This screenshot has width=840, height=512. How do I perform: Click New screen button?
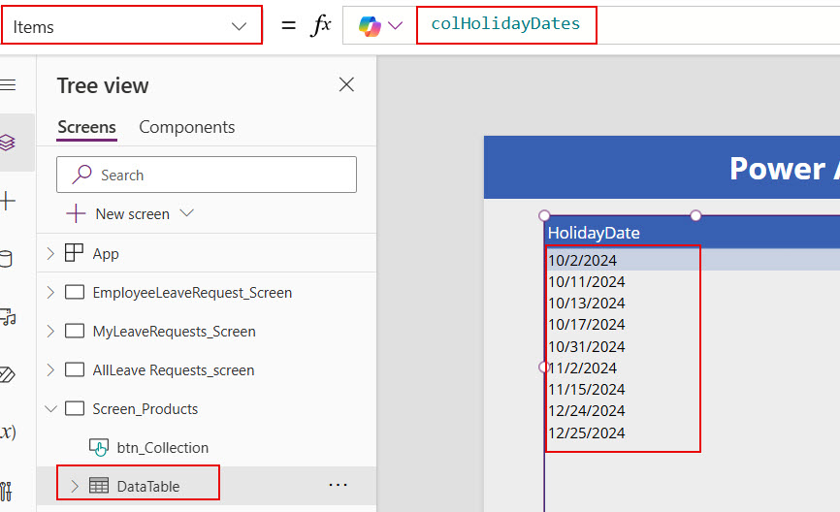[132, 214]
